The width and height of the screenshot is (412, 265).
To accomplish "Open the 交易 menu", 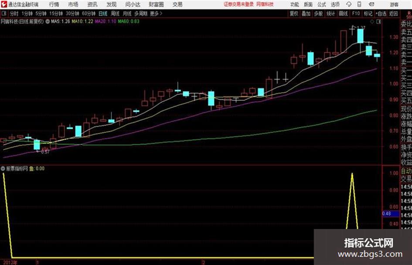I will [x=177, y=4].
